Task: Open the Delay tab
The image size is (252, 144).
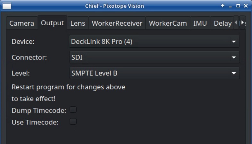Action: (222, 23)
